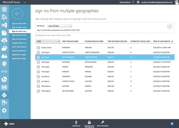Select Dick Soper Slovakia to Netherlands row
179x128 pixels.
click(105, 62)
